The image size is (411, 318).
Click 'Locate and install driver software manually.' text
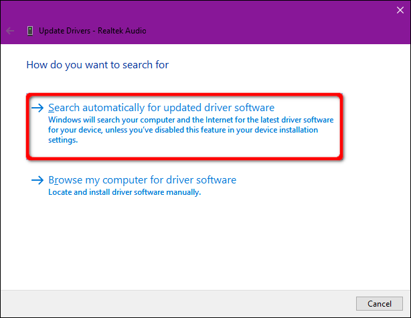click(125, 192)
